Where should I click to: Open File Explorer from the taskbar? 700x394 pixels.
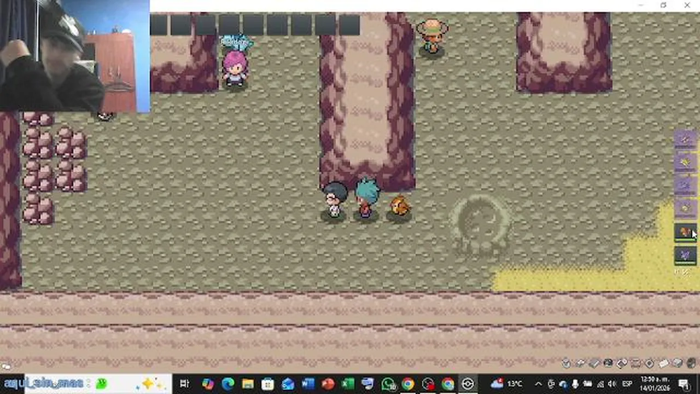248,384
